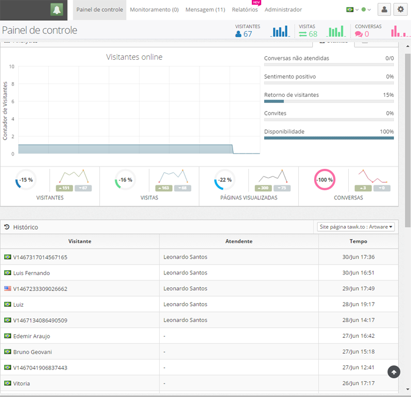Click the blue visitors bar chart
This screenshot has height=397, width=411.
coord(280,31)
